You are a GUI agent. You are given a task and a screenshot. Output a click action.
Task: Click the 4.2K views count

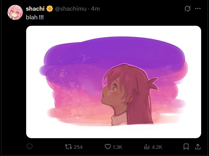pyautogui.click(x=157, y=147)
